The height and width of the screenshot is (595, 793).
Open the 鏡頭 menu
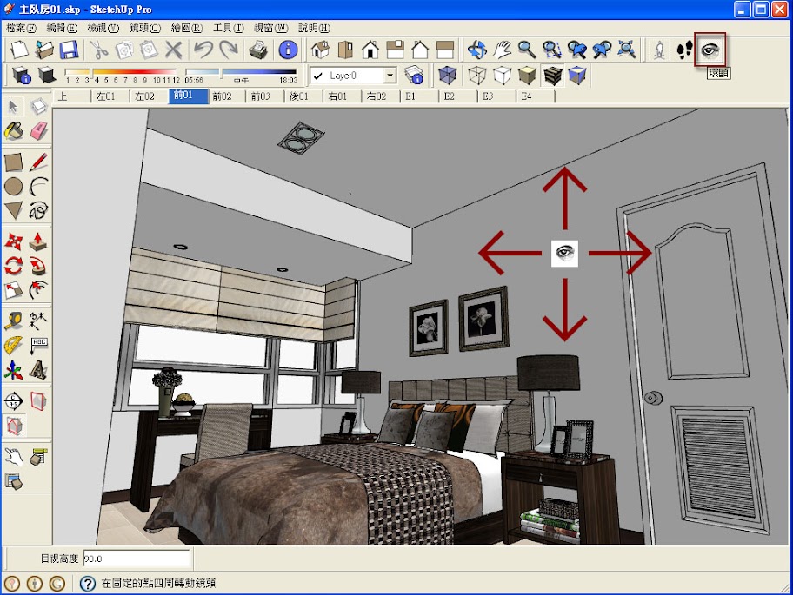(144, 28)
